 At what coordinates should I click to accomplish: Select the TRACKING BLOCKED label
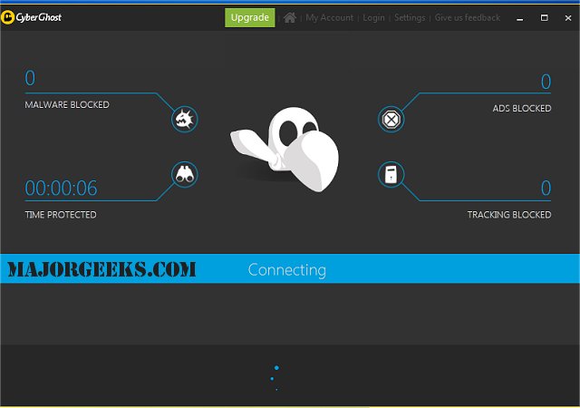pos(509,215)
